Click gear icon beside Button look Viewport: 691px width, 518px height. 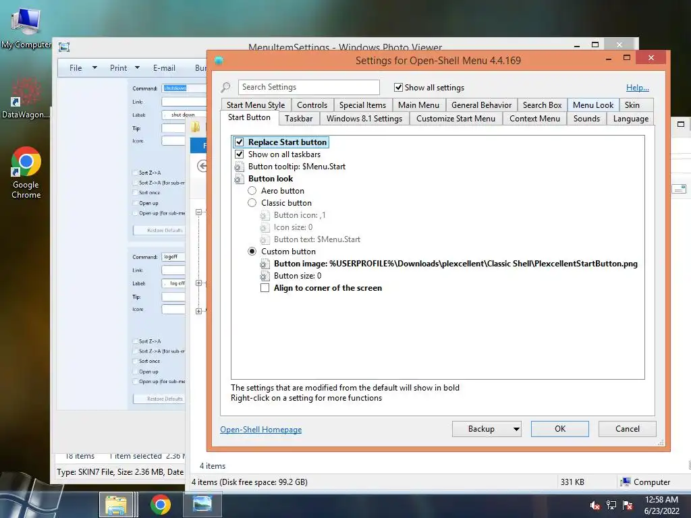point(239,179)
